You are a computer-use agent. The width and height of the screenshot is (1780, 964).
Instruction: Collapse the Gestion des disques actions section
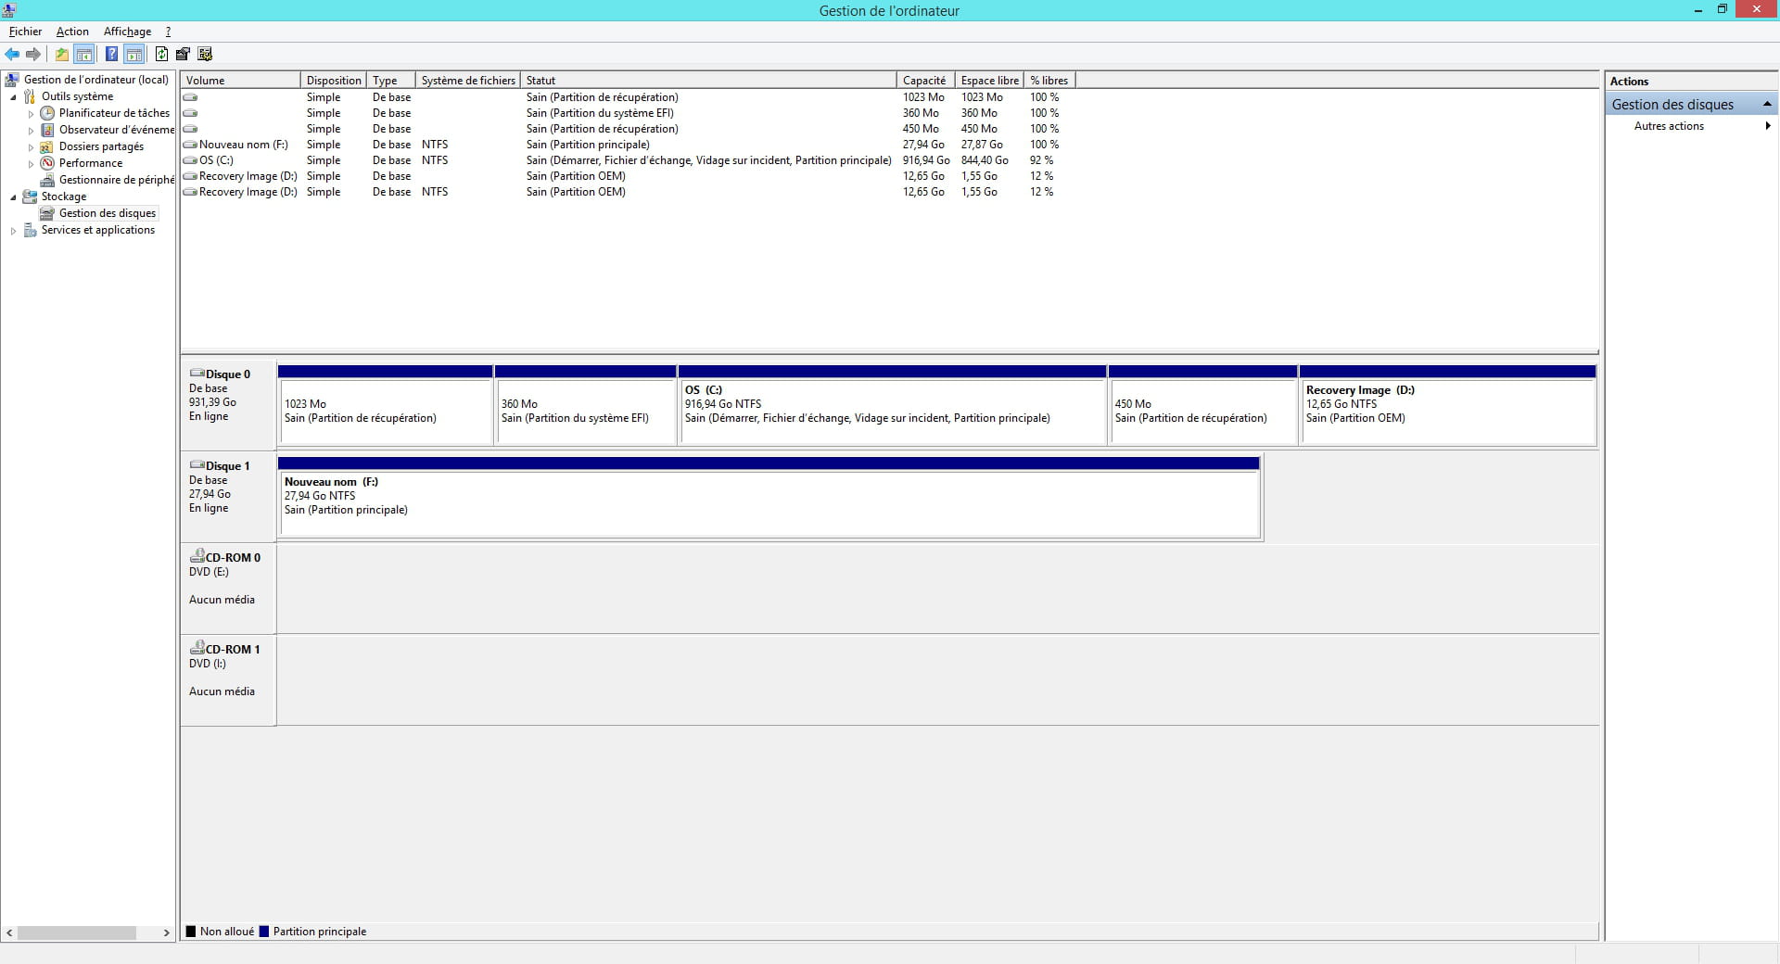pyautogui.click(x=1767, y=104)
